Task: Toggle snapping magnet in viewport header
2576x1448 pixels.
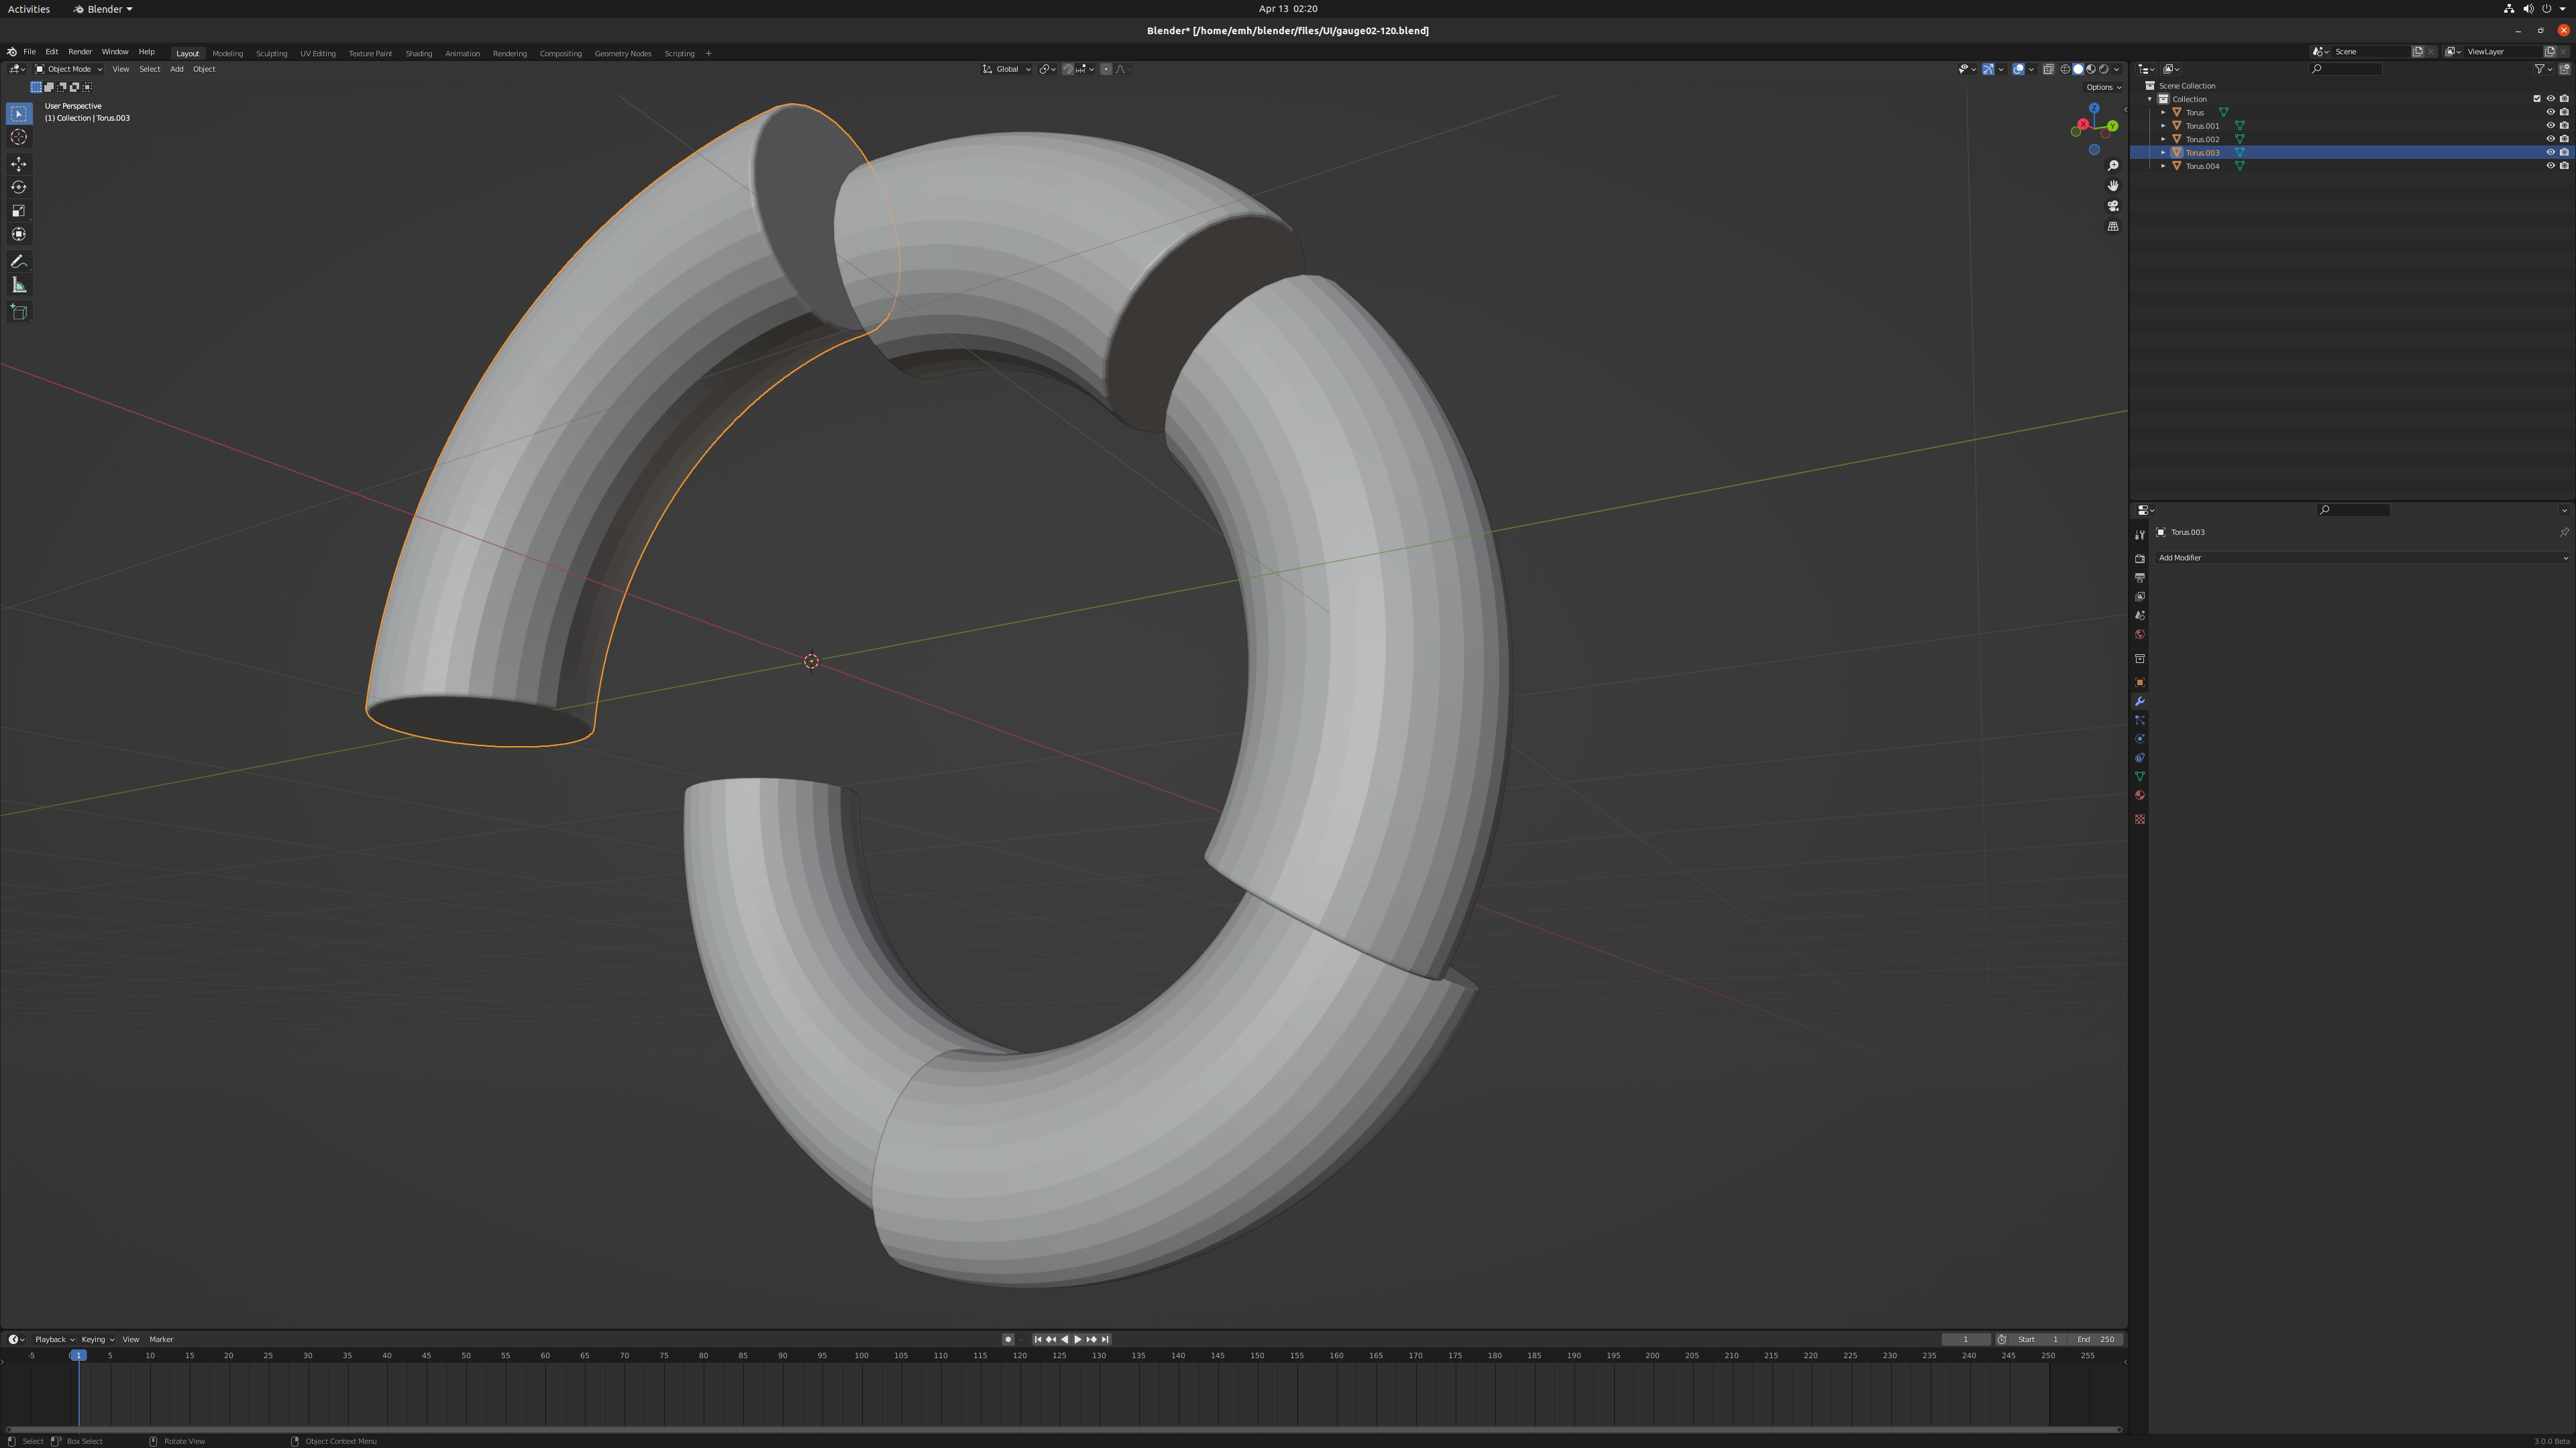Action: click(x=1068, y=69)
